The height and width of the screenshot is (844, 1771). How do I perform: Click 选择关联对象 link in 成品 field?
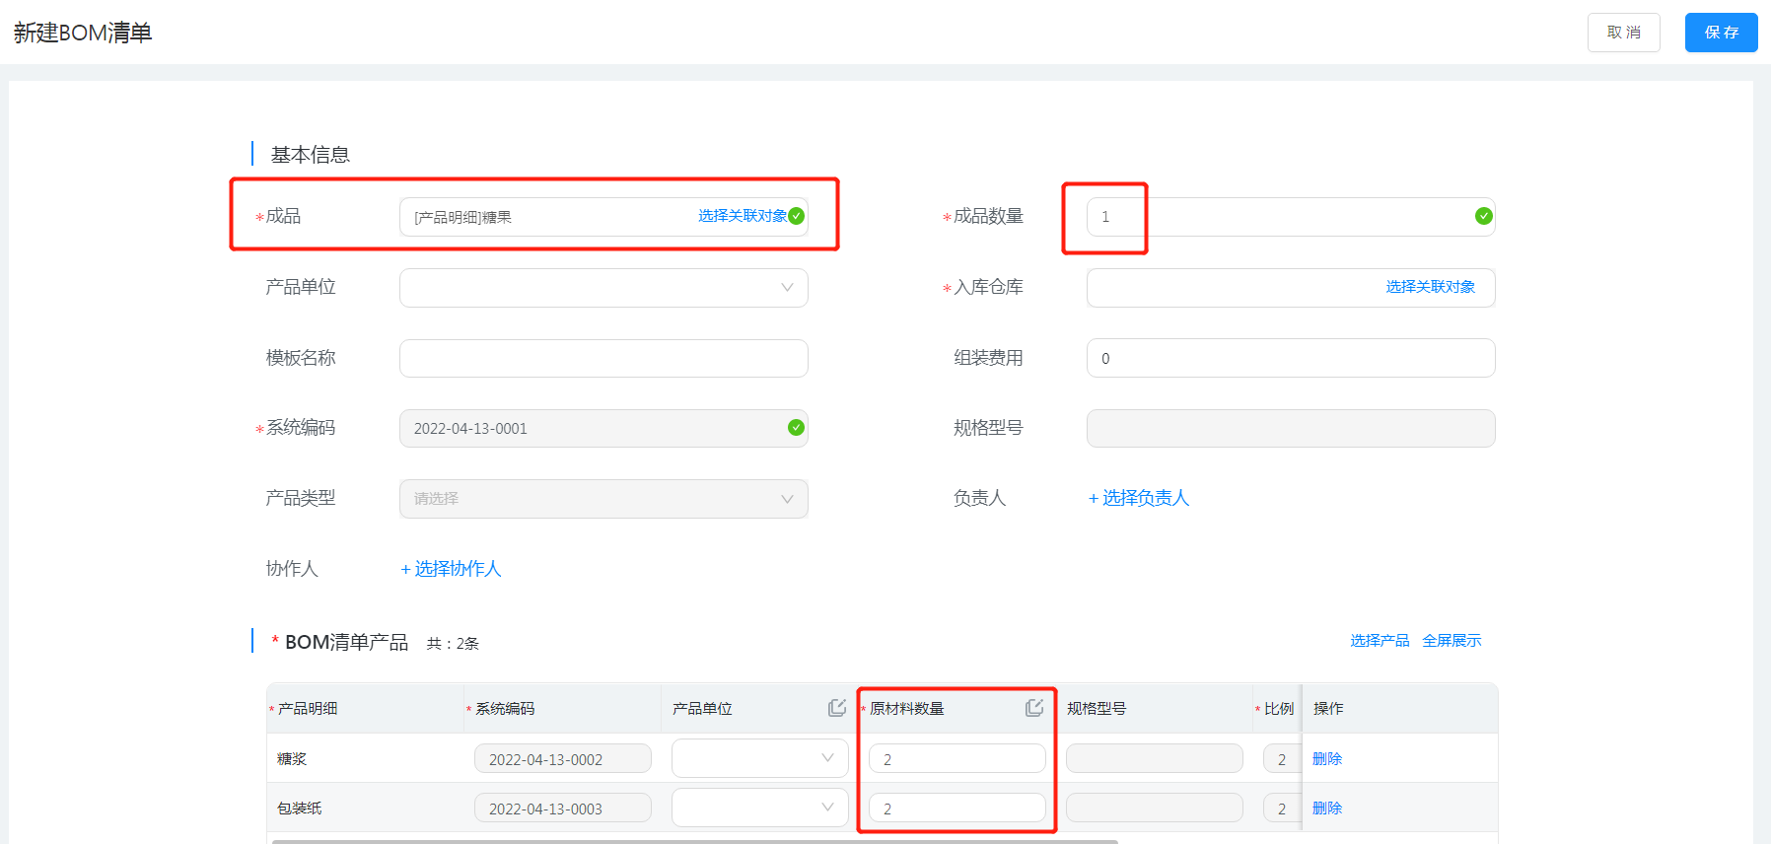click(x=743, y=216)
